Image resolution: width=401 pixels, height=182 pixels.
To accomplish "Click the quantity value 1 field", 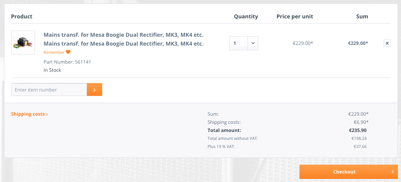I will pos(238,43).
